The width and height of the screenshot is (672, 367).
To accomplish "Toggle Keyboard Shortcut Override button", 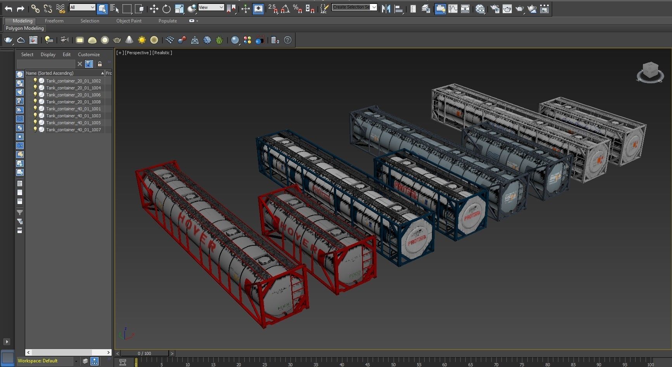I will [258, 9].
